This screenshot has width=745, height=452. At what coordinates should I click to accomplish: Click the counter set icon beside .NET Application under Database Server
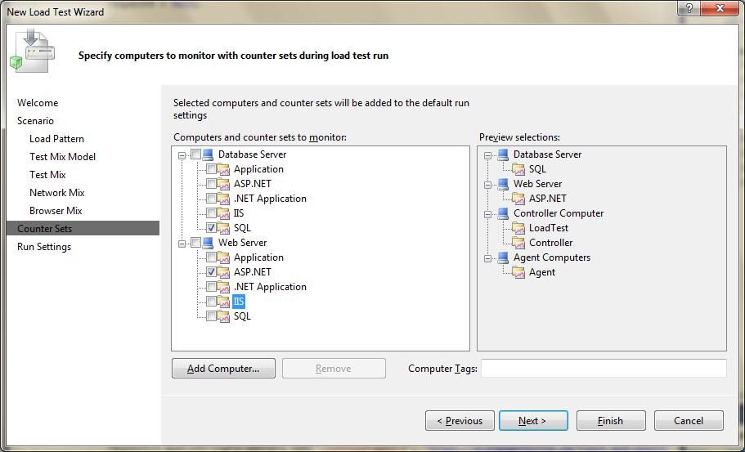[x=224, y=199]
